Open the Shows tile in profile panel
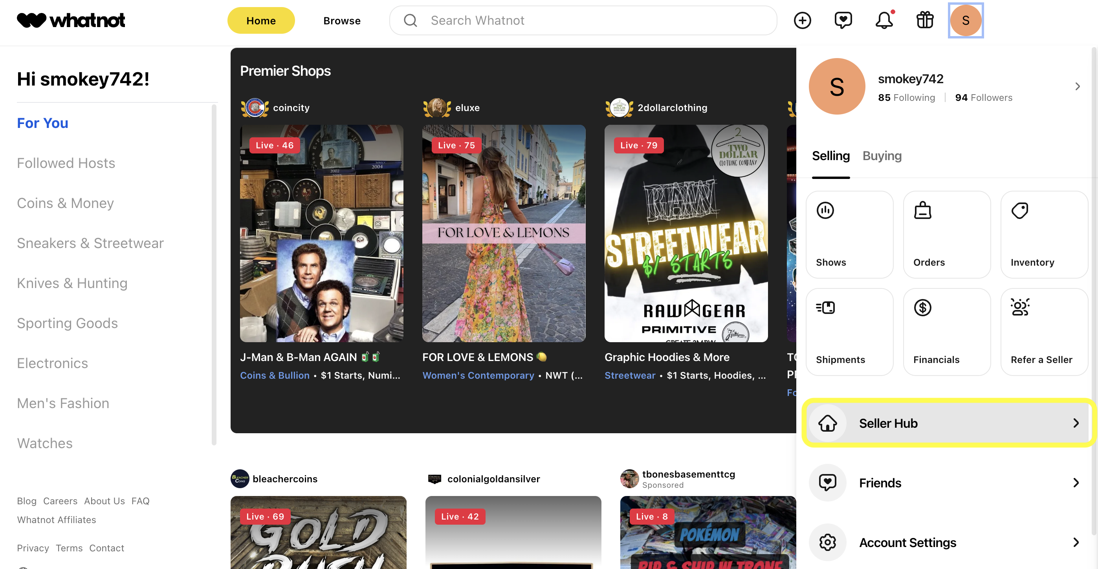 point(849,234)
